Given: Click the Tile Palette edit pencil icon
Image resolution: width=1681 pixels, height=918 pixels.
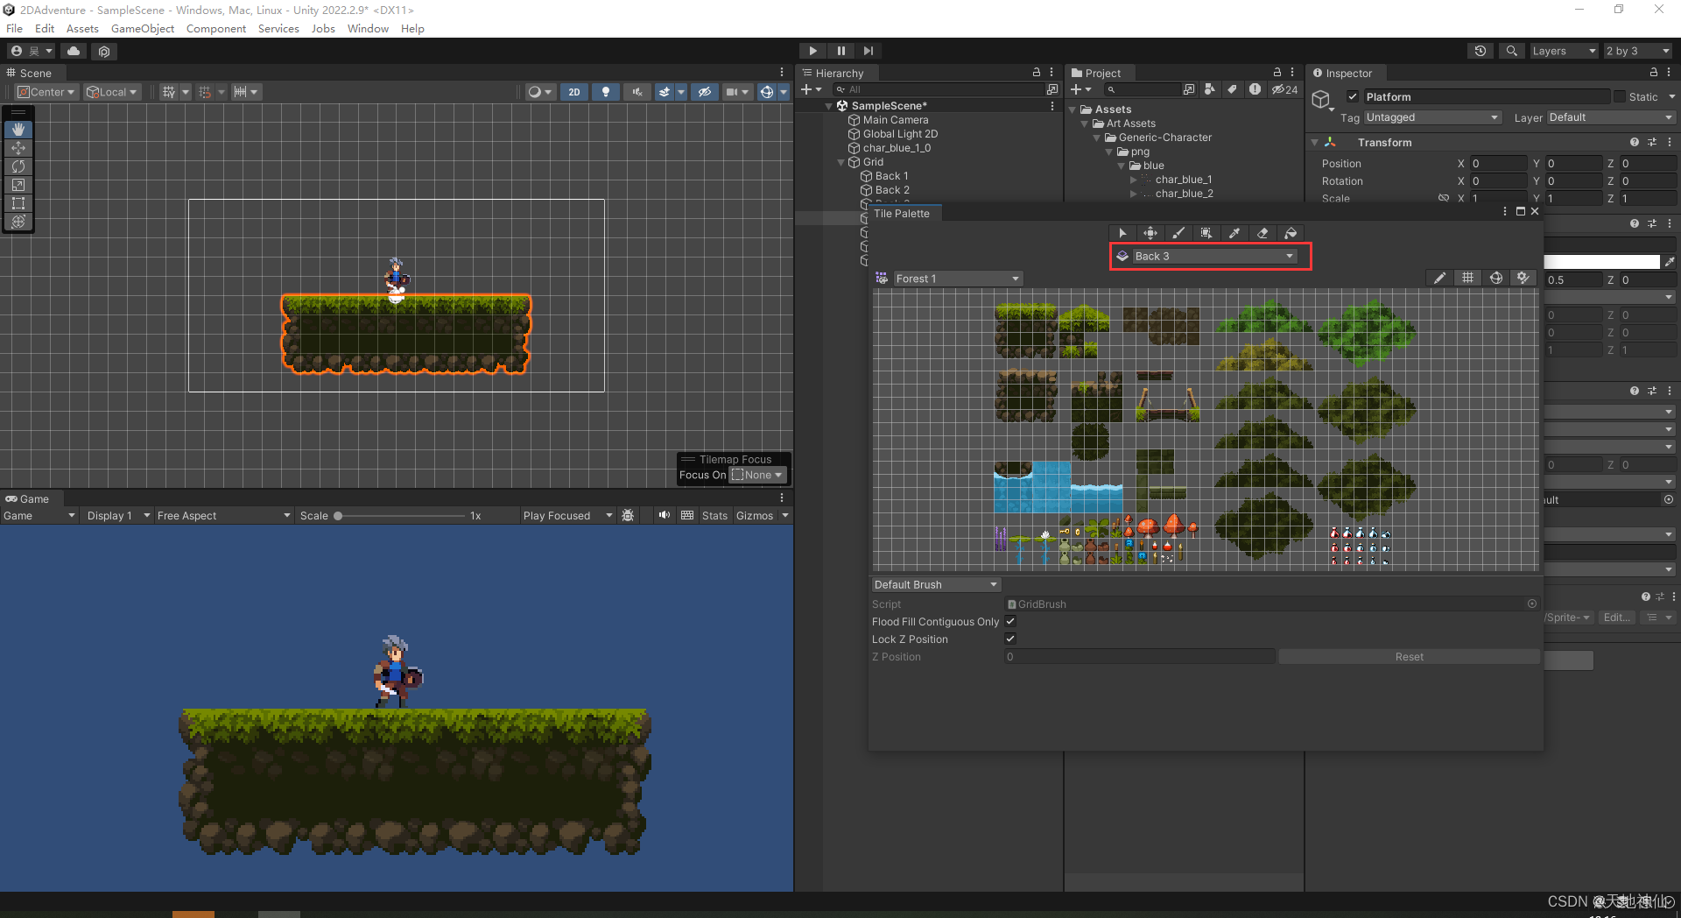Looking at the screenshot, I should point(1439,279).
